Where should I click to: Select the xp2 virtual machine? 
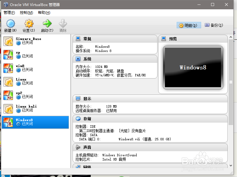35,95
